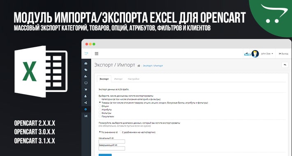Click the back arrow button
Viewport: 292px width, 156px height.
click(x=285, y=65)
